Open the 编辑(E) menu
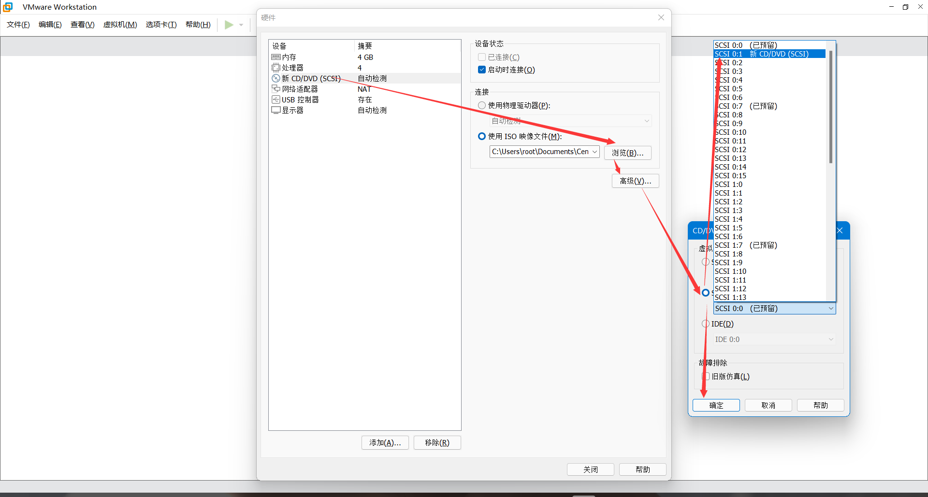This screenshot has width=928, height=497. coord(50,25)
